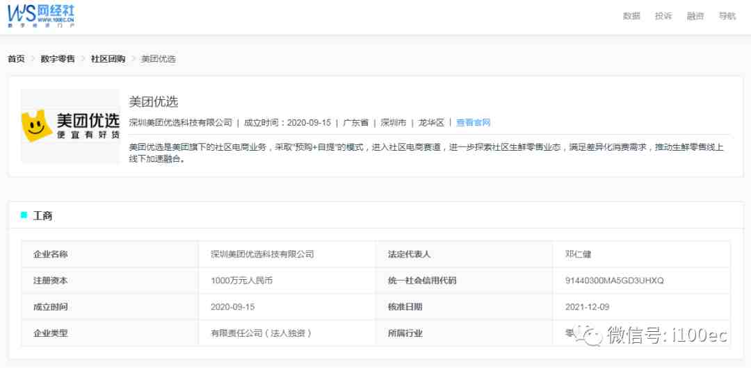Click the 网经社 site logo
The width and height of the screenshot is (751, 368).
pyautogui.click(x=41, y=15)
